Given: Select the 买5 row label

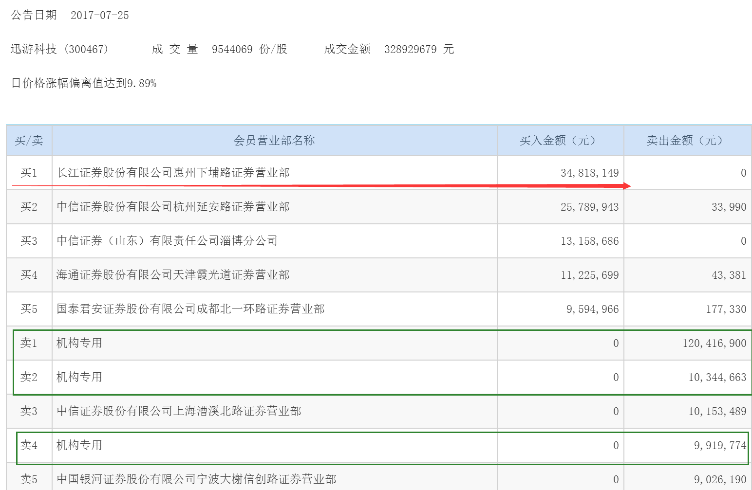Looking at the screenshot, I should [x=29, y=309].
